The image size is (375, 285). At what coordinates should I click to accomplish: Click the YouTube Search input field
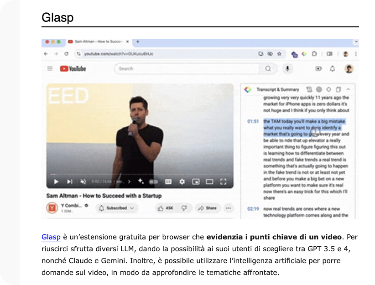(x=187, y=68)
